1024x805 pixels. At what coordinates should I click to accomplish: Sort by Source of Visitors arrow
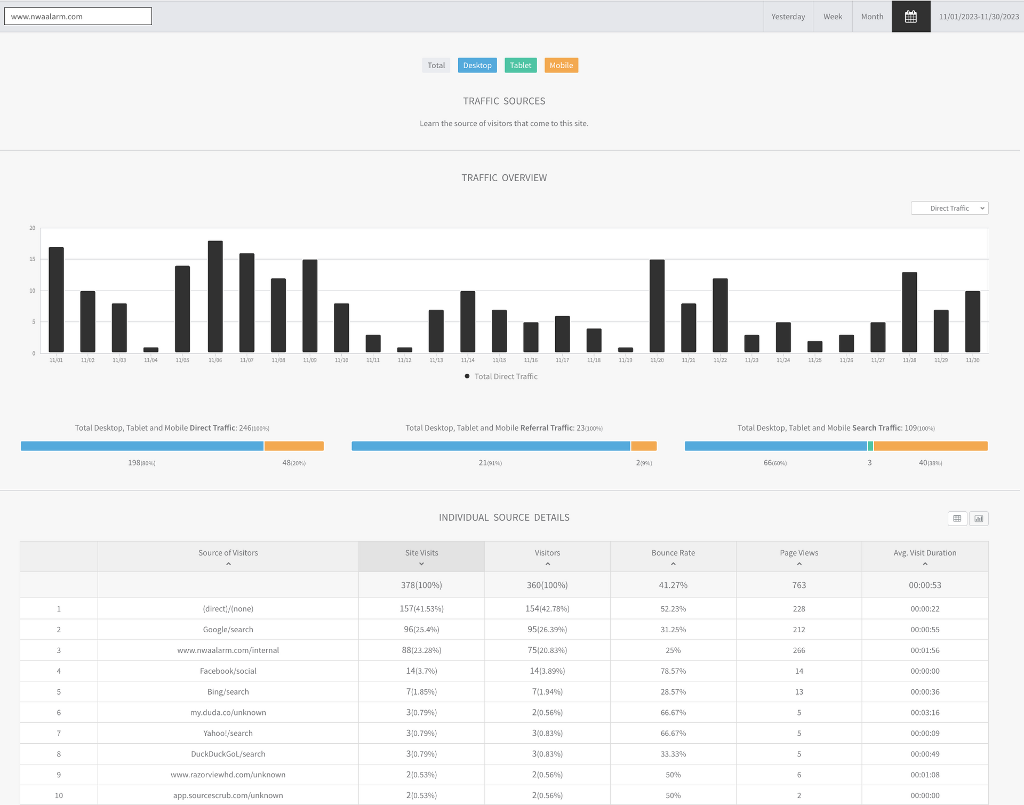point(228,563)
